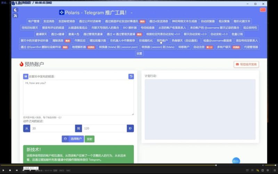The width and height of the screenshot is (278, 174).
Task: Click the player volume speaker icon
Action: pyautogui.click(x=263, y=165)
